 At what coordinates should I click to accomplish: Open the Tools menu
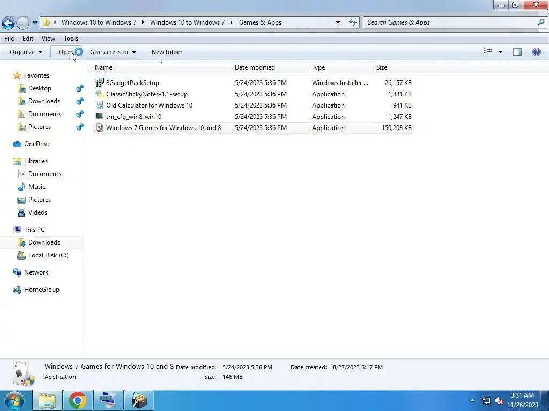[71, 39]
